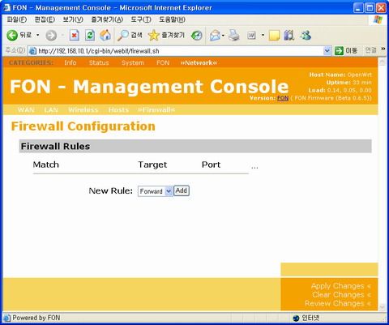This screenshot has height=325, width=389.
Task: Open Favorites with the star icon
Action: 154,35
